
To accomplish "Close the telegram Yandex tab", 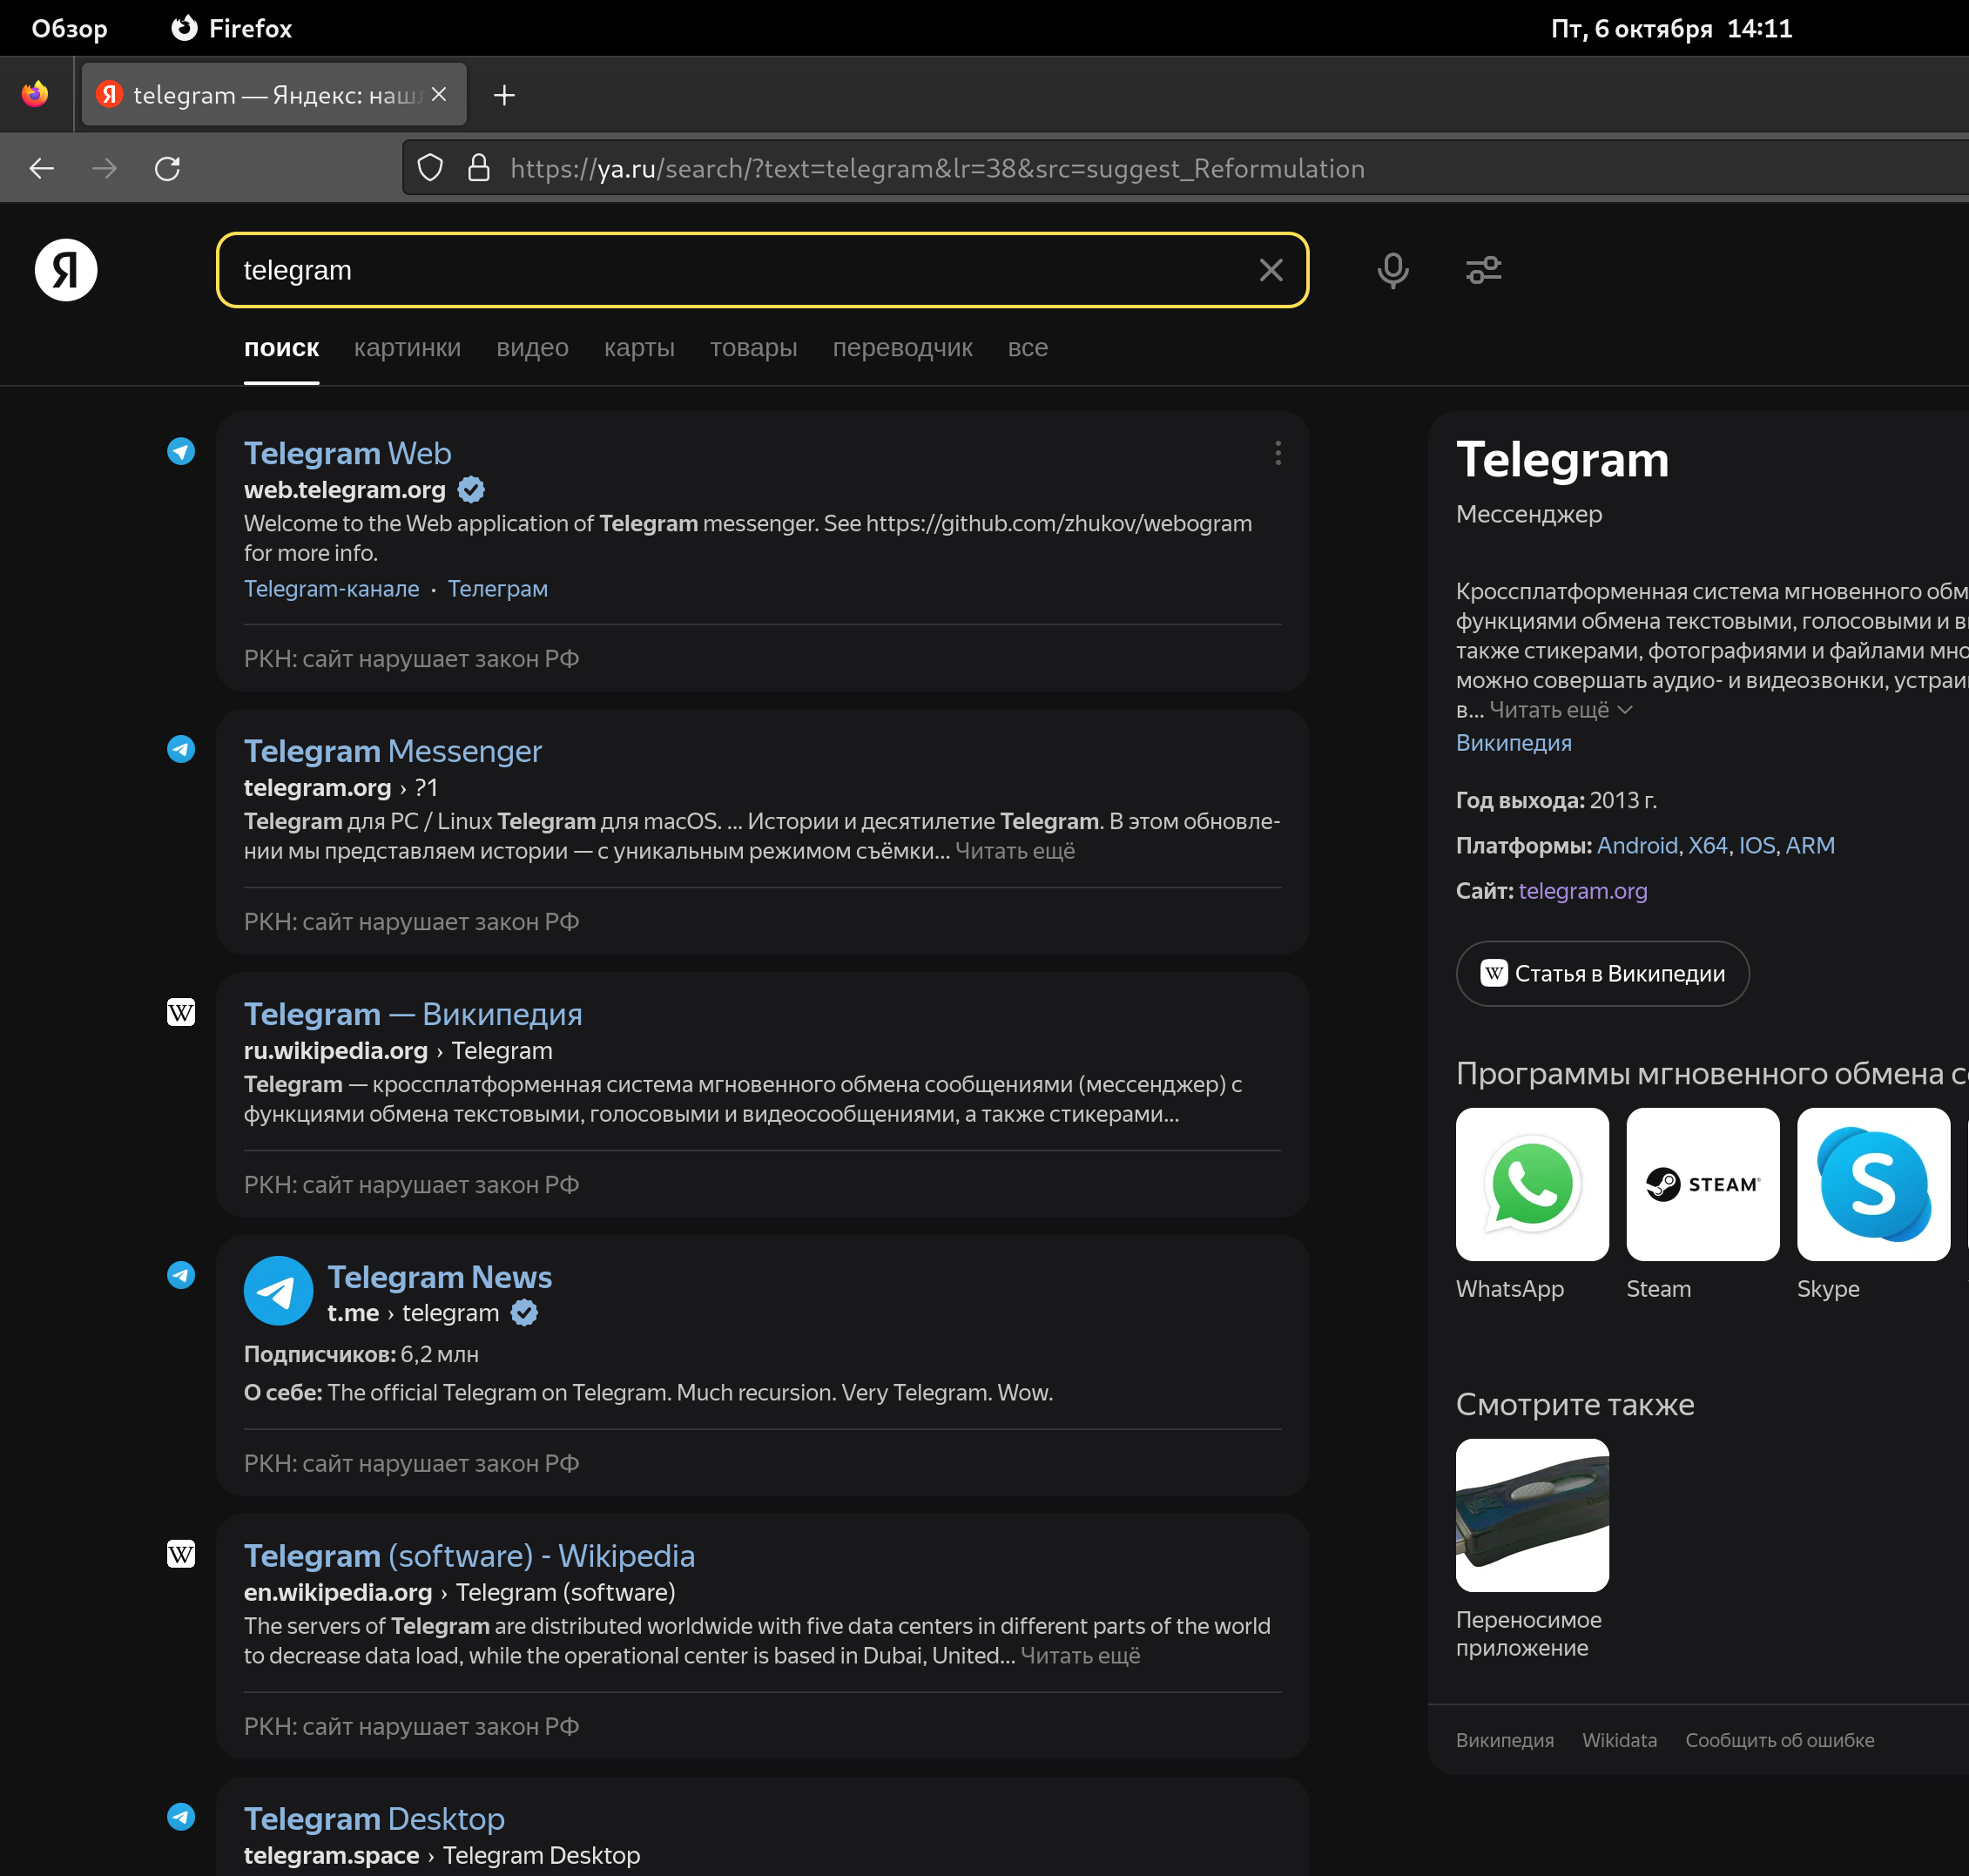I will [439, 94].
